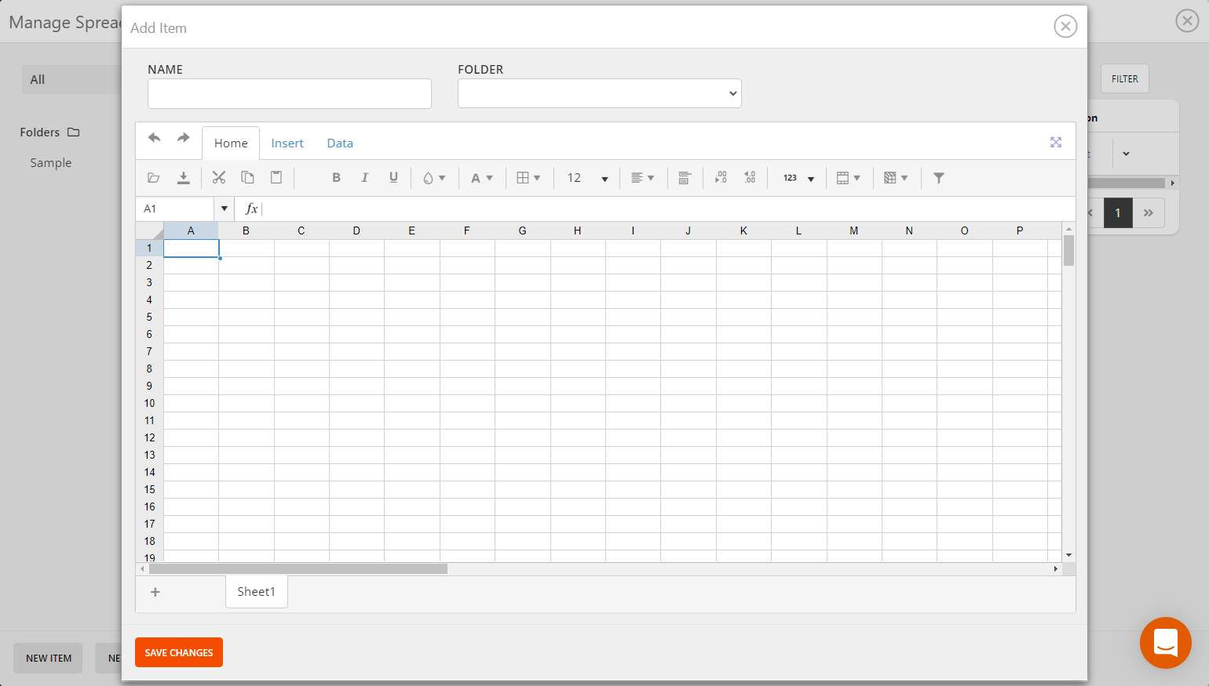1209x686 pixels.
Task: Toggle italic formatting
Action: pyautogui.click(x=364, y=177)
